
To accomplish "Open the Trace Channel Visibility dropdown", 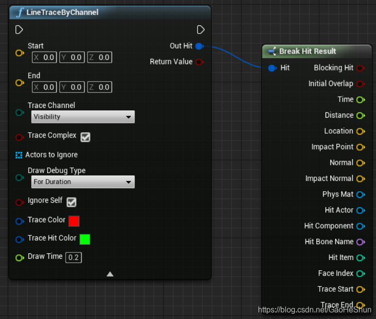I will 83,117.
